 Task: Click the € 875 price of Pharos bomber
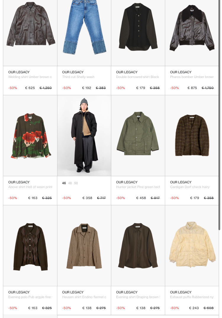[x=192, y=88]
